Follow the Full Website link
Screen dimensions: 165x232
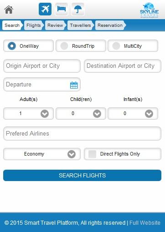tap(145, 222)
